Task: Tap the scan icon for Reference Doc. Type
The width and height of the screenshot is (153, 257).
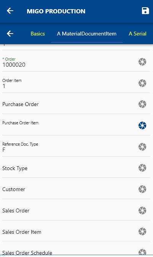Action: point(142,147)
